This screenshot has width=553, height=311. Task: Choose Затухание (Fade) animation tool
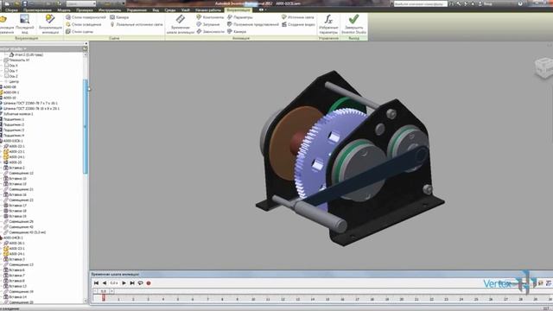pos(208,24)
